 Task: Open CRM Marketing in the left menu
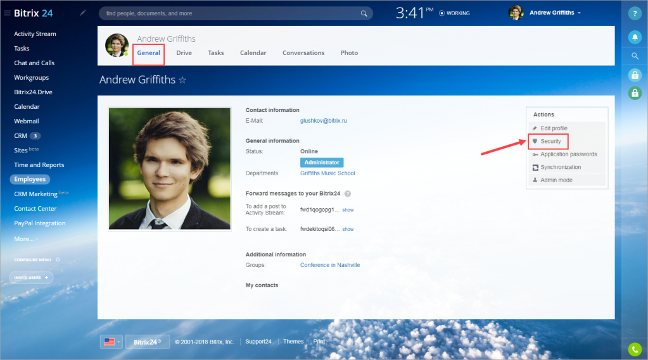point(41,194)
